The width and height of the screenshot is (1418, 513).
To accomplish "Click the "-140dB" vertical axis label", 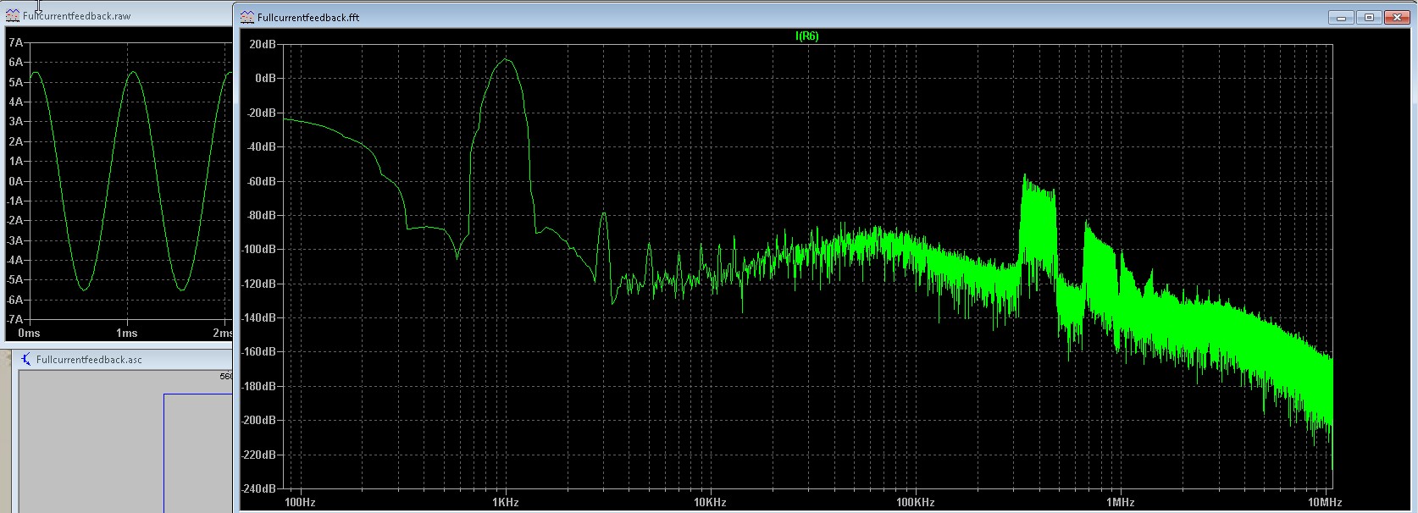I will click(259, 317).
